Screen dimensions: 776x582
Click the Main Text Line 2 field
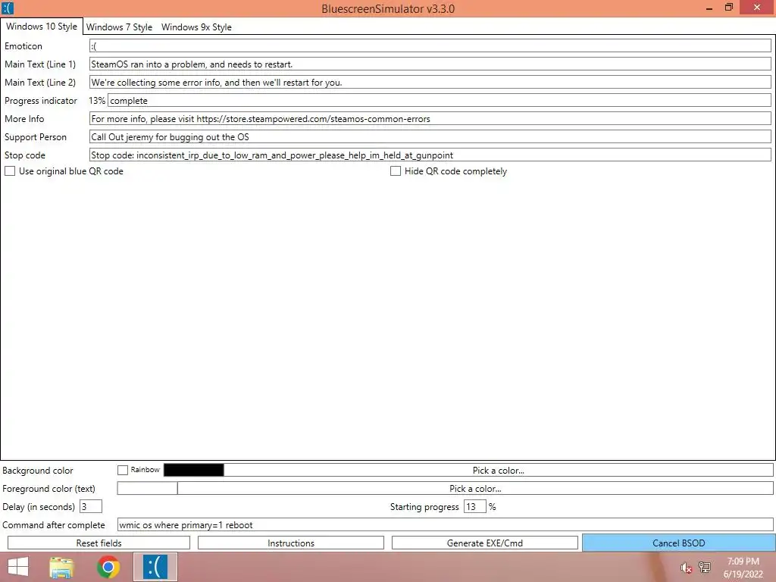[430, 82]
